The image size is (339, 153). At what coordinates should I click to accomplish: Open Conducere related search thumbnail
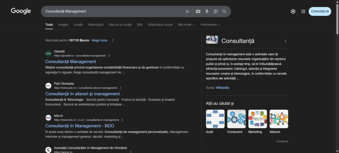236,119
